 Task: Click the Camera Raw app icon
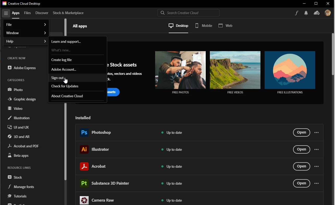(84, 200)
